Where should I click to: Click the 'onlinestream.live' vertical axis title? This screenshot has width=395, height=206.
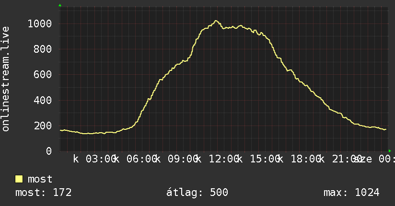[x=6, y=79]
